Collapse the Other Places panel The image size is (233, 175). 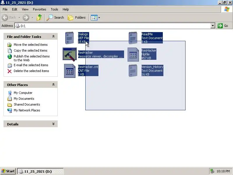click(x=53, y=85)
